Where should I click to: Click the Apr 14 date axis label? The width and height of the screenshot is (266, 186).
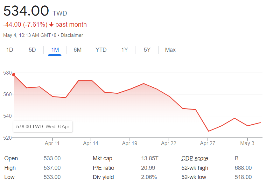point(91,143)
